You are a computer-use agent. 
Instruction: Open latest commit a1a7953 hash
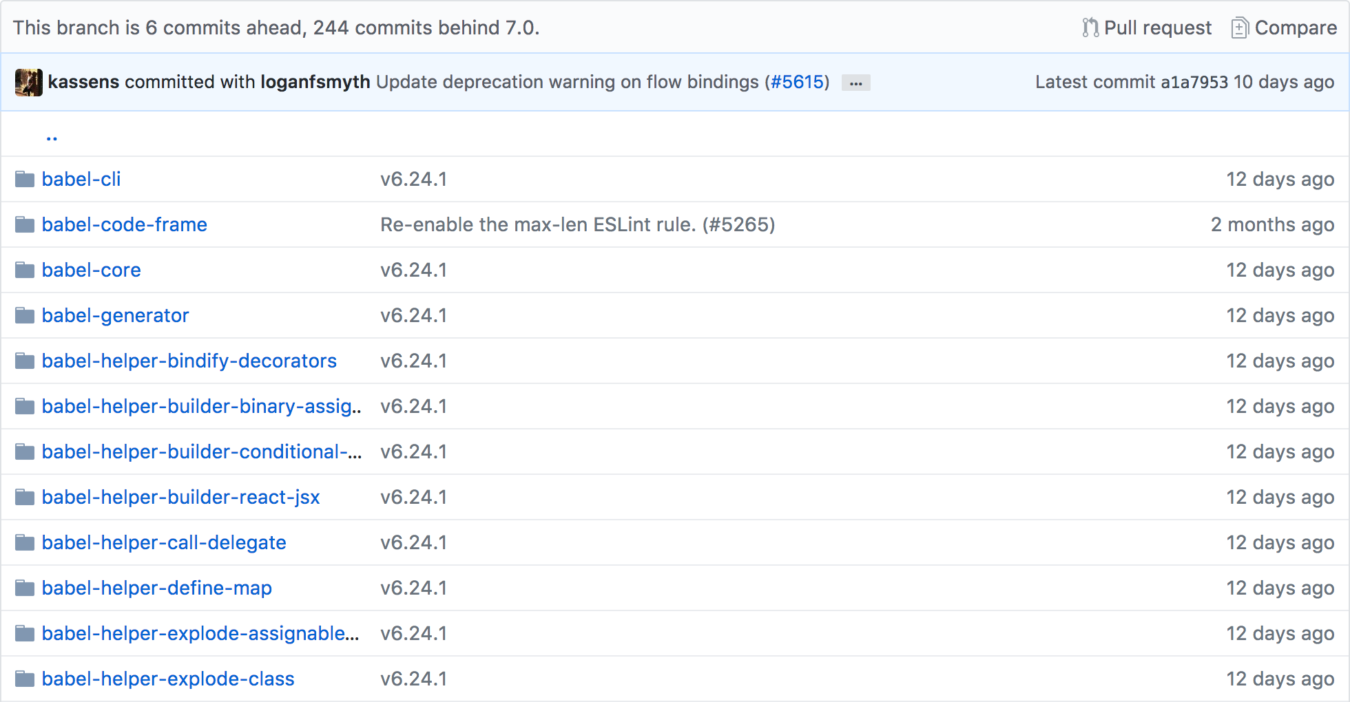tap(1194, 82)
